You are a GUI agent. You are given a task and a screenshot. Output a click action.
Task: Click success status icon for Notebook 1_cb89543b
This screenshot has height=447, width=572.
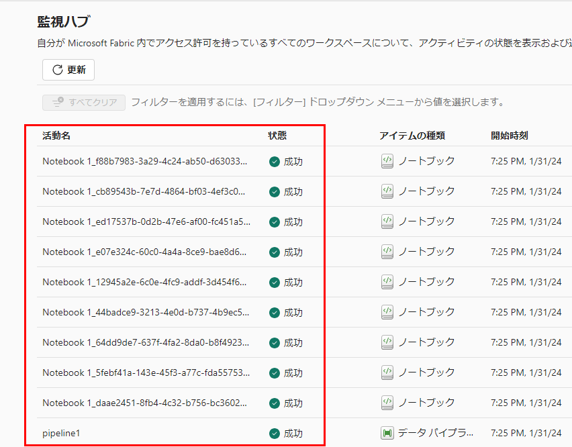(275, 192)
